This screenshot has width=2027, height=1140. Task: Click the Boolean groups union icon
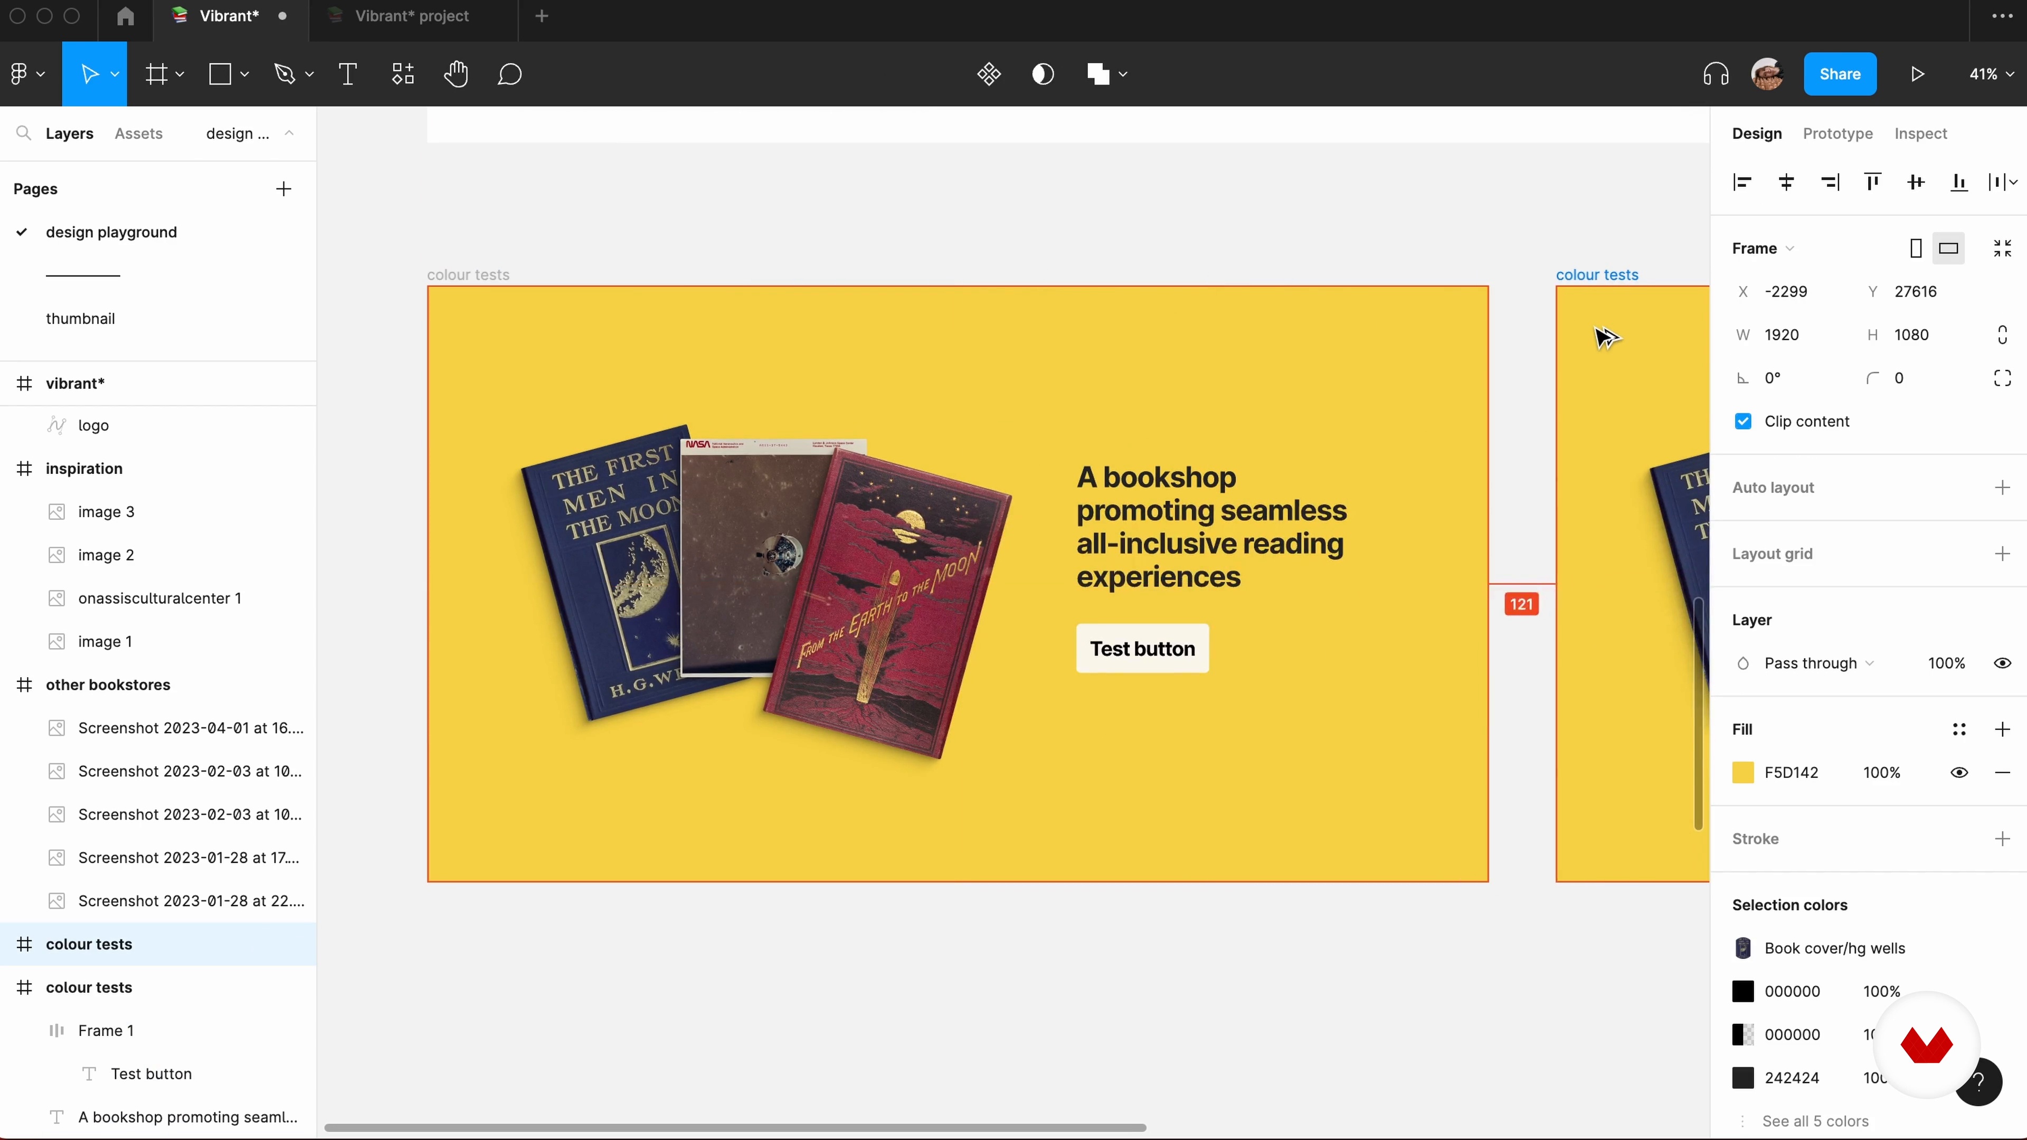click(1098, 74)
